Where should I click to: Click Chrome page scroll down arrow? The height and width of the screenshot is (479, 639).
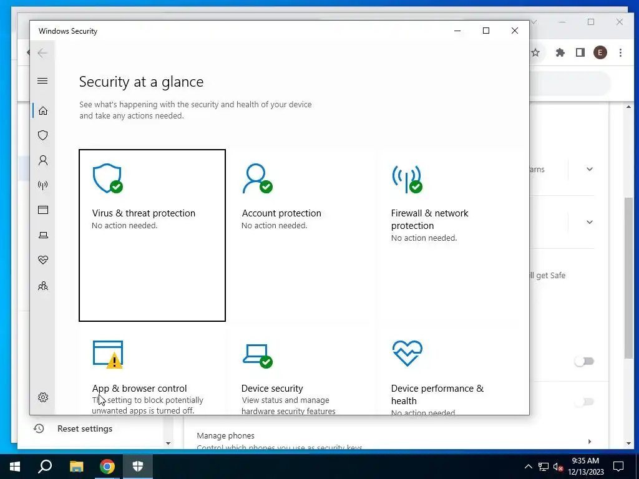point(628,443)
